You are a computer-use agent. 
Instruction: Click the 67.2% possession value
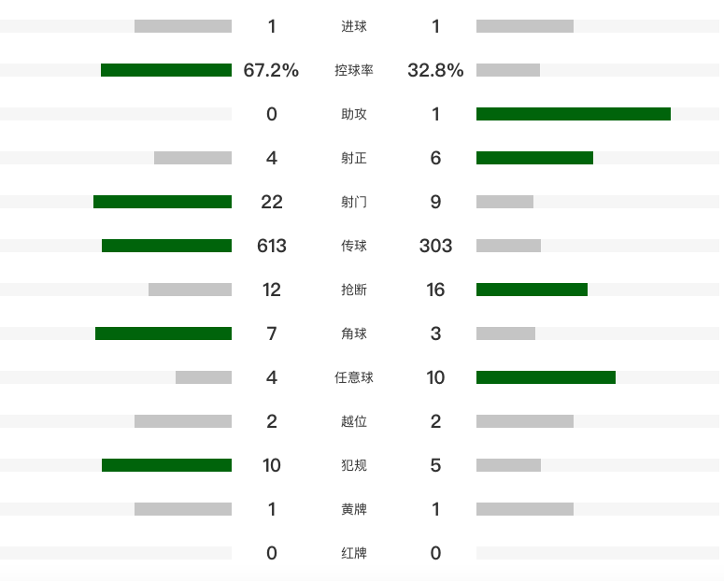pos(271,70)
